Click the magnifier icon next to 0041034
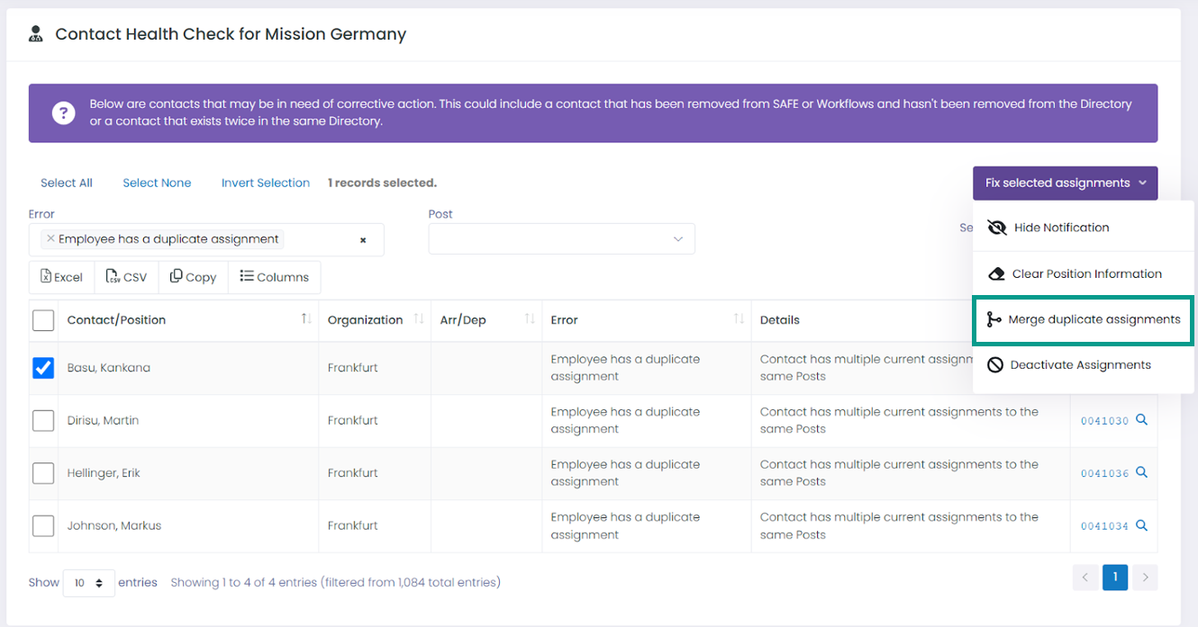 point(1141,525)
